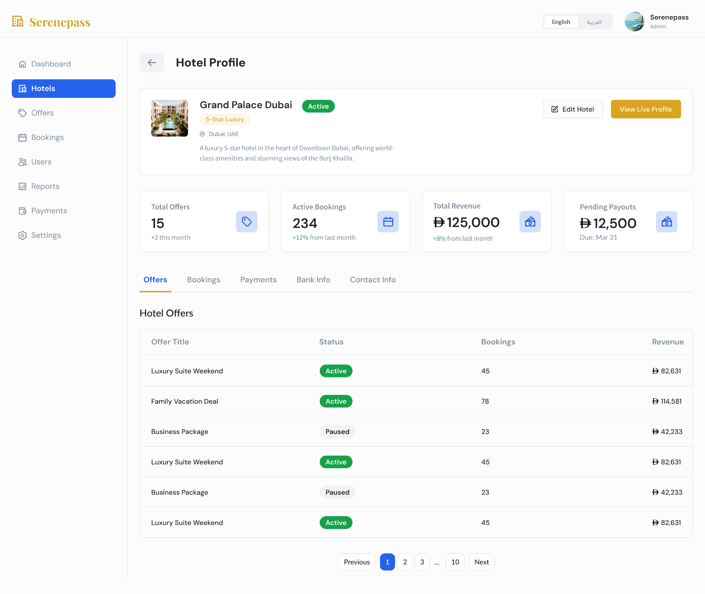The width and height of the screenshot is (705, 594).
Task: Click the Grand Palace Dubai hotel photo
Action: tap(170, 118)
